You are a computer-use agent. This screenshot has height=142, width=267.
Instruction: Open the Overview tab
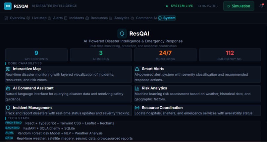coord(15,18)
